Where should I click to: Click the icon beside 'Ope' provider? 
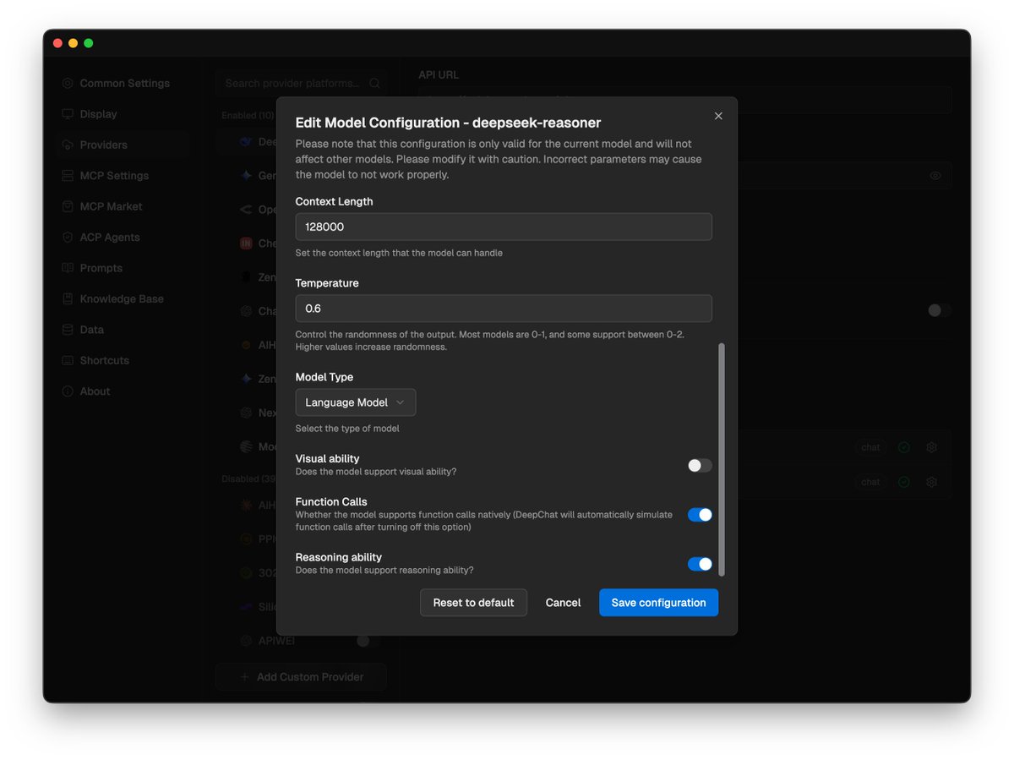(246, 210)
